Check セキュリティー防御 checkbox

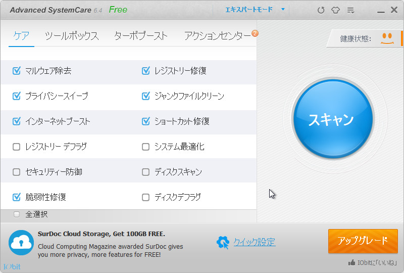coord(17,172)
